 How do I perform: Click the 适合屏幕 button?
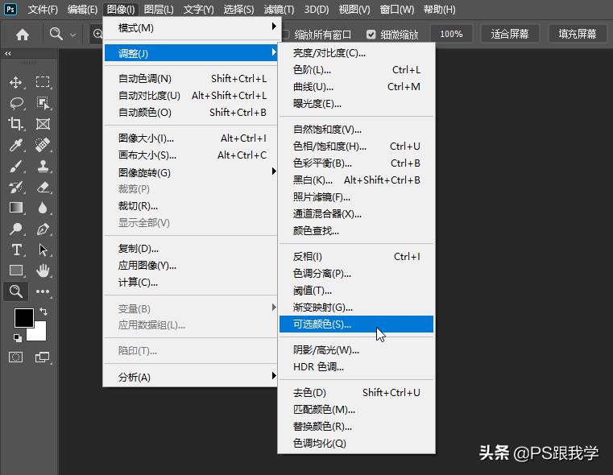coord(509,35)
